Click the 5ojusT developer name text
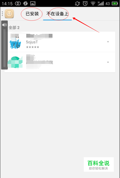 click(32, 42)
